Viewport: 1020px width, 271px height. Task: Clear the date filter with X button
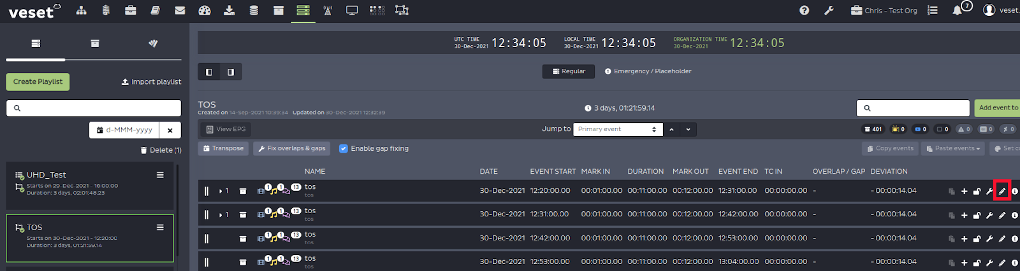click(170, 130)
